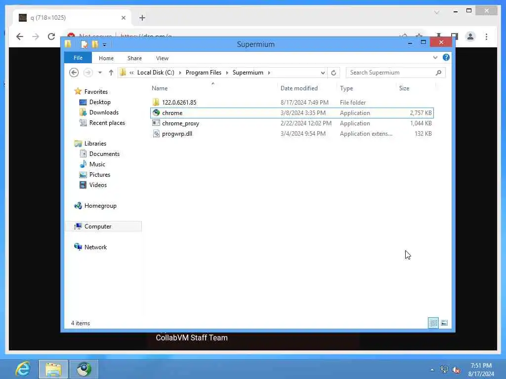Open Downloads in Favorites
The width and height of the screenshot is (506, 379).
[104, 113]
